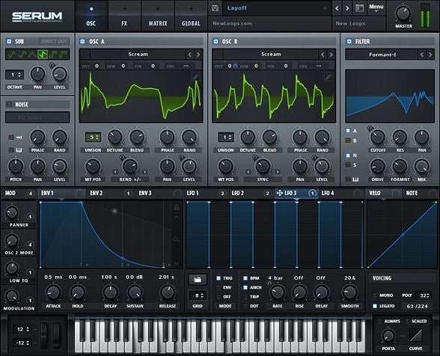Select the LFO 1 tab
The height and width of the screenshot is (356, 440).
207,193
